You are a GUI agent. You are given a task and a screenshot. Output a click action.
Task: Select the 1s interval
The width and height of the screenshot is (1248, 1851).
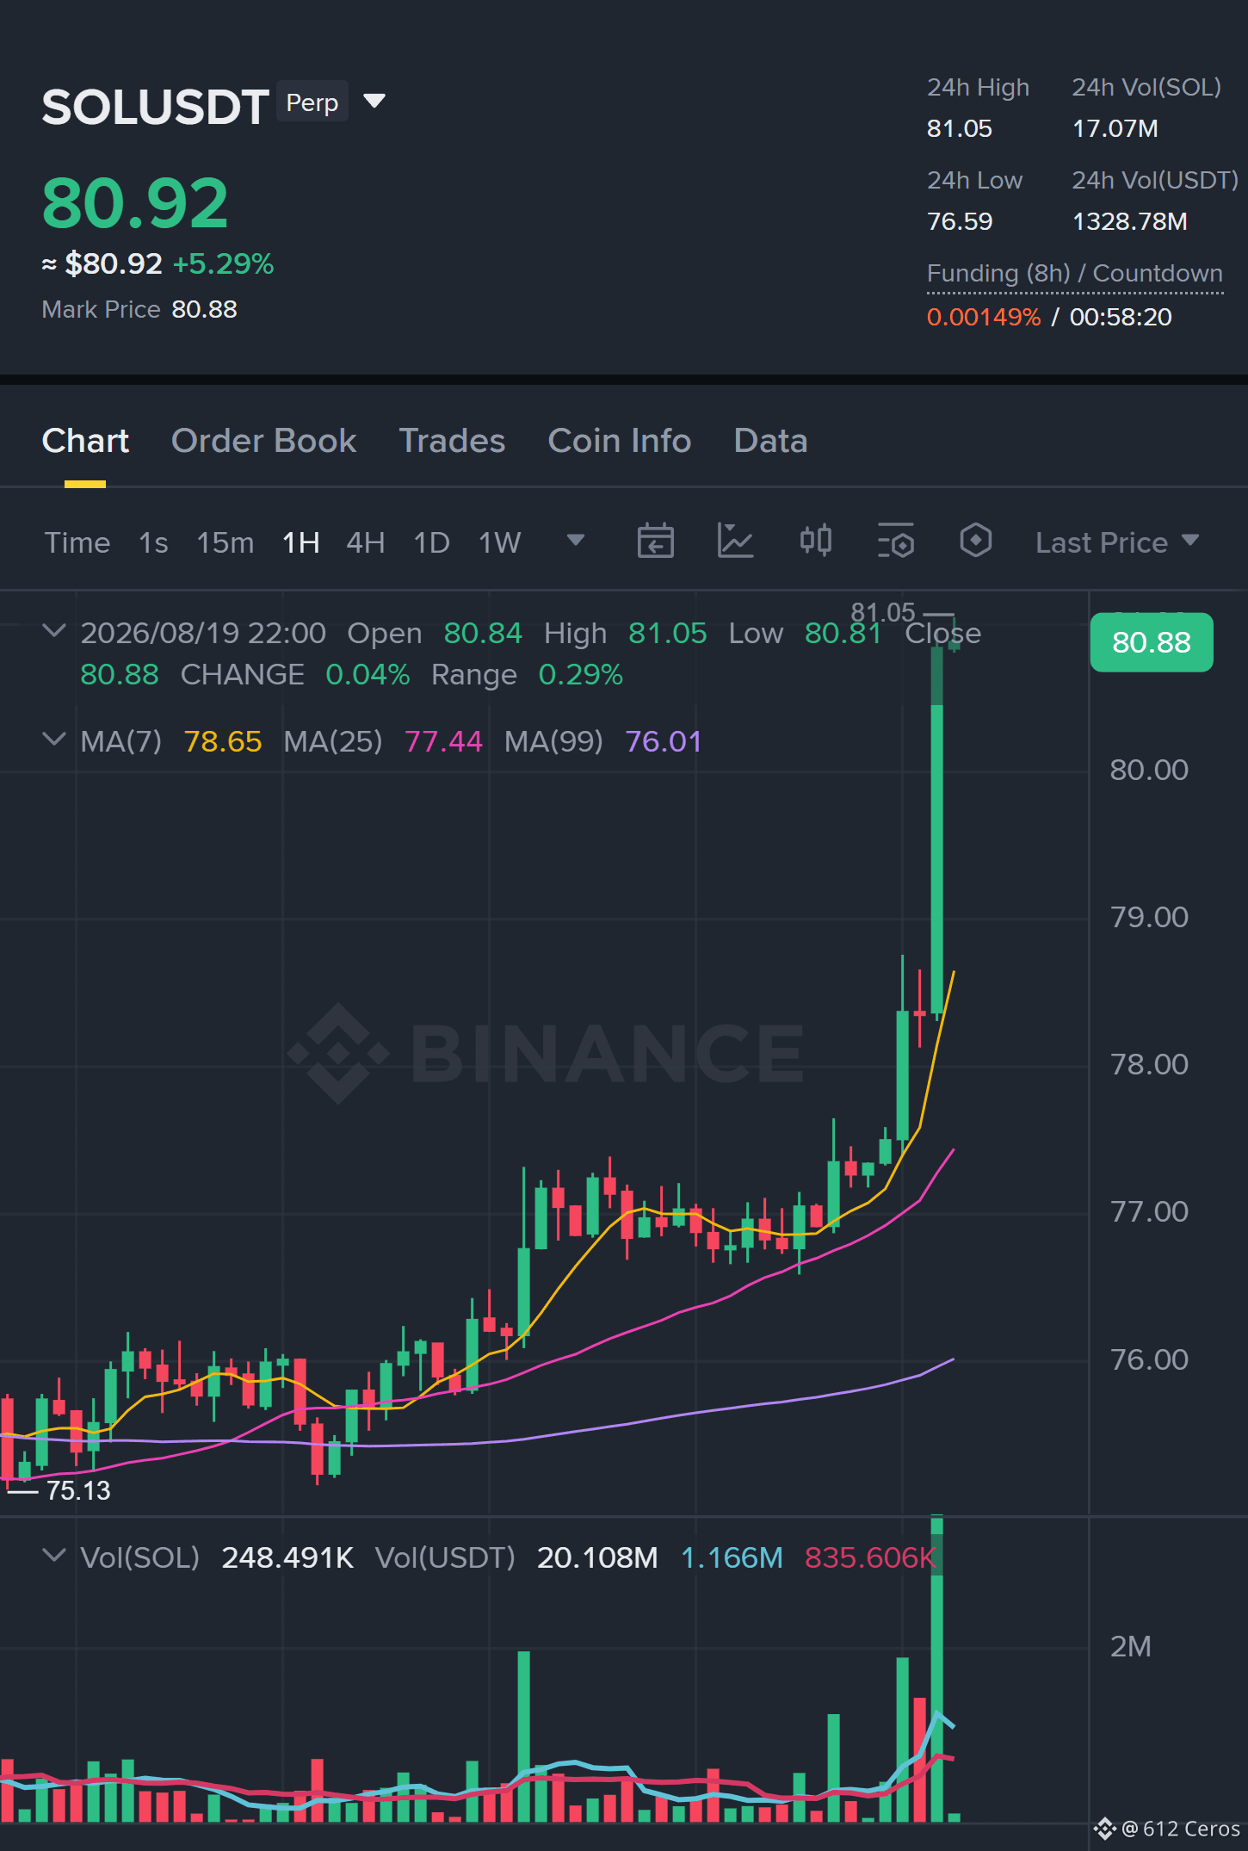[153, 542]
